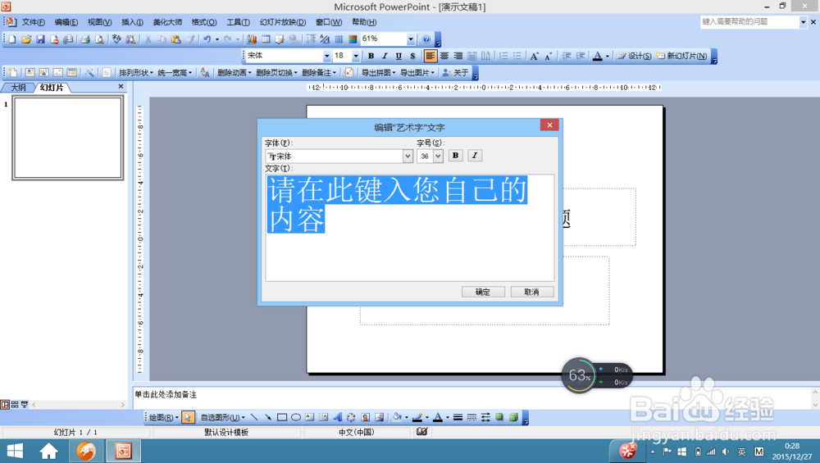This screenshot has width=820, height=463.
Task: Select the Rectangle shape tool
Action: point(282,417)
